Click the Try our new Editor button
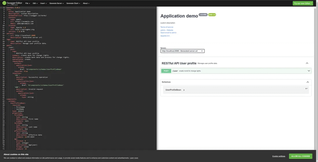 pyautogui.click(x=302, y=3)
